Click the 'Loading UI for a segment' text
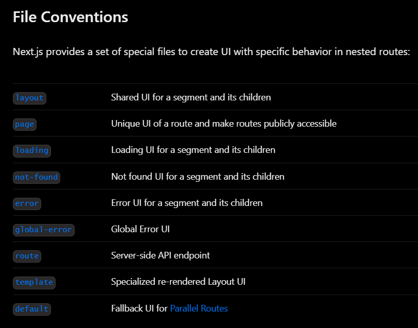Image resolution: width=418 pixels, height=328 pixels. (x=193, y=150)
